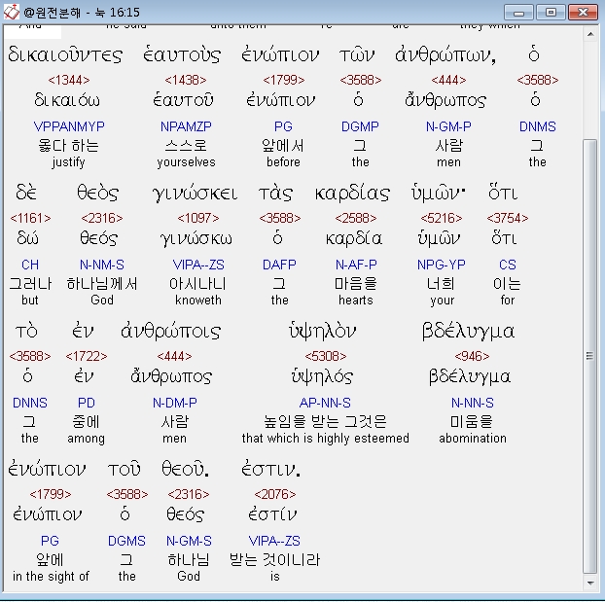Click the parsing code N-AF-P
The height and width of the screenshot is (602, 605).
356,265
